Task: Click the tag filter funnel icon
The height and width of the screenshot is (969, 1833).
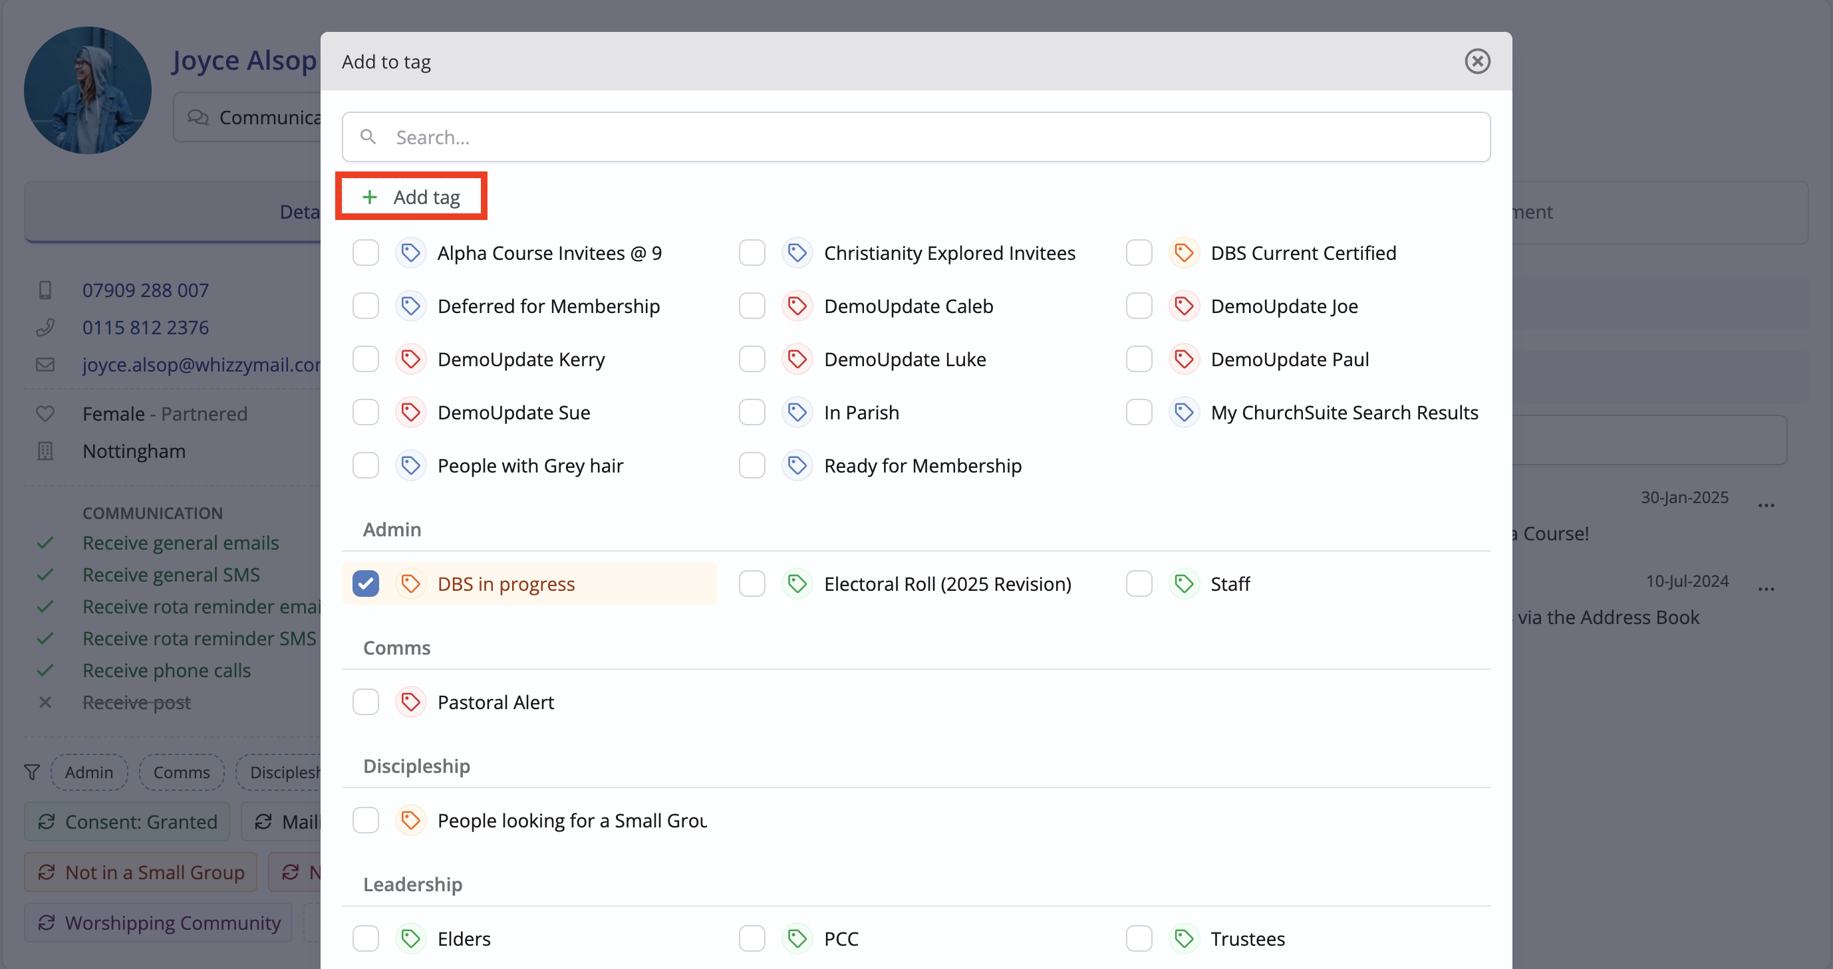Action: click(x=32, y=772)
